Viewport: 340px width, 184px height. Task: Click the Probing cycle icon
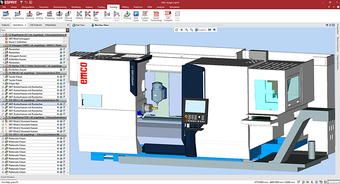(127, 16)
